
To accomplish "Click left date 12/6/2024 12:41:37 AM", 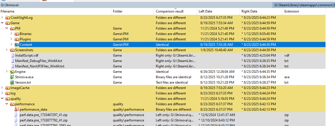I will point(217,115).
